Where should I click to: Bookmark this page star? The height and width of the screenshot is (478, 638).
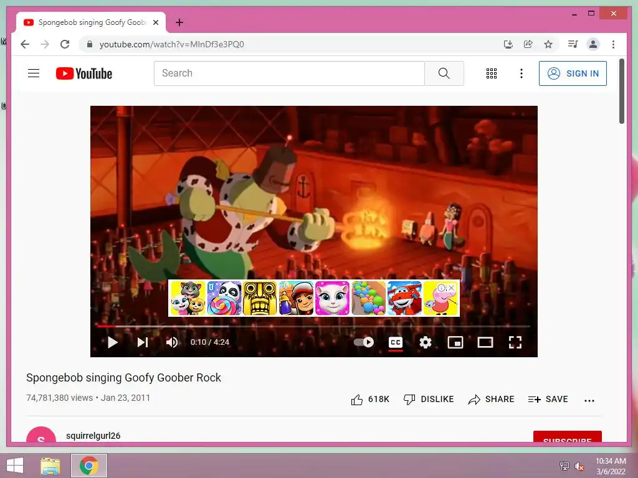(548, 44)
